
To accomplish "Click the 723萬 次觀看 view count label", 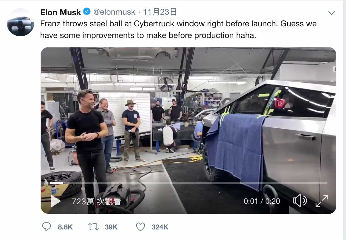I will click(96, 201).
